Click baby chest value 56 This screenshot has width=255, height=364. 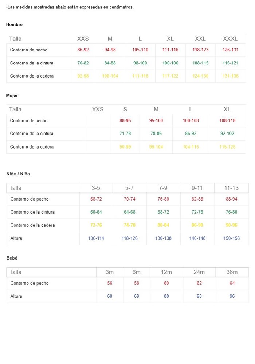pyautogui.click(x=110, y=283)
